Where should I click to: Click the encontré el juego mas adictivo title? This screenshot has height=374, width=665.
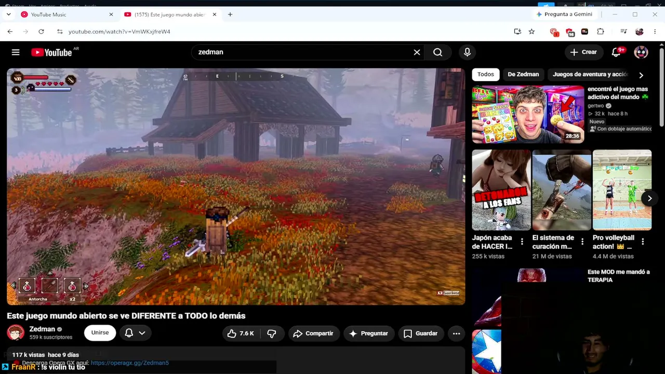click(618, 93)
